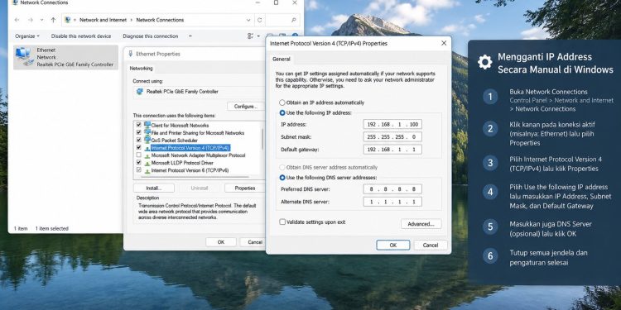Screen dimensions: 621x310
Task: Click the search magnifier icon
Action: [293, 20]
